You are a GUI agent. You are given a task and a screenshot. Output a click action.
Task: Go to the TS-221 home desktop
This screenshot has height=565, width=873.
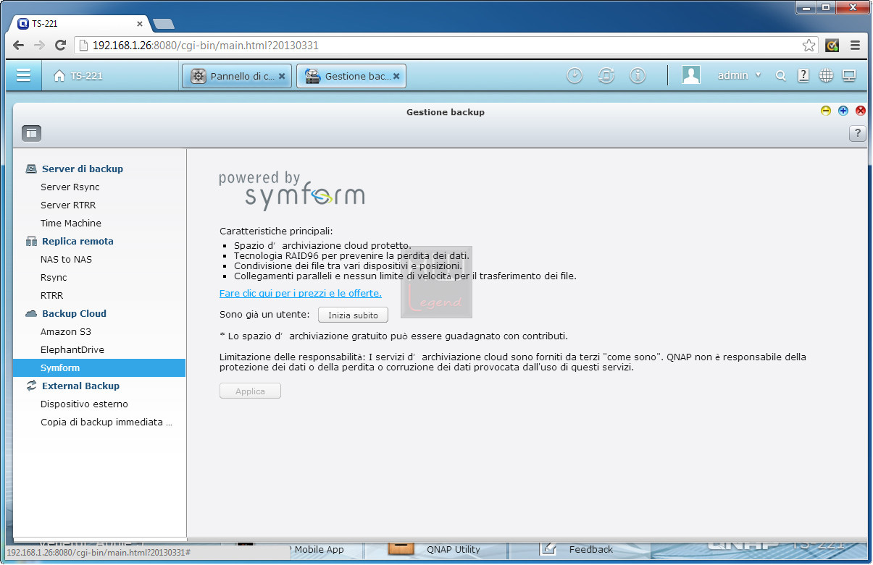tap(78, 76)
